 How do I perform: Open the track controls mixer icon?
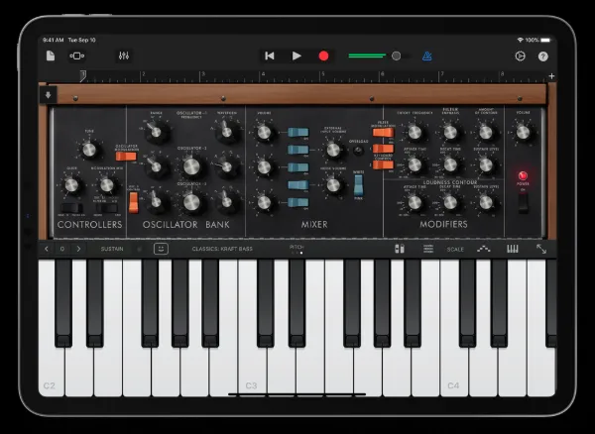coord(124,56)
